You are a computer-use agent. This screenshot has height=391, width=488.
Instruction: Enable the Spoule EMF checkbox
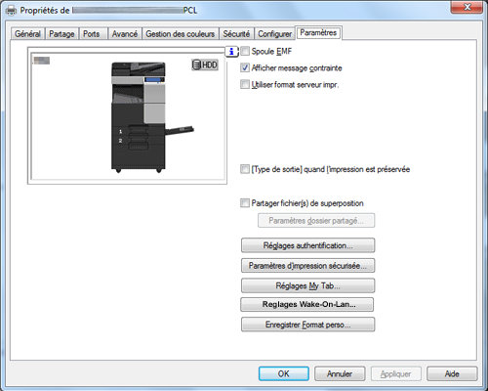point(245,51)
